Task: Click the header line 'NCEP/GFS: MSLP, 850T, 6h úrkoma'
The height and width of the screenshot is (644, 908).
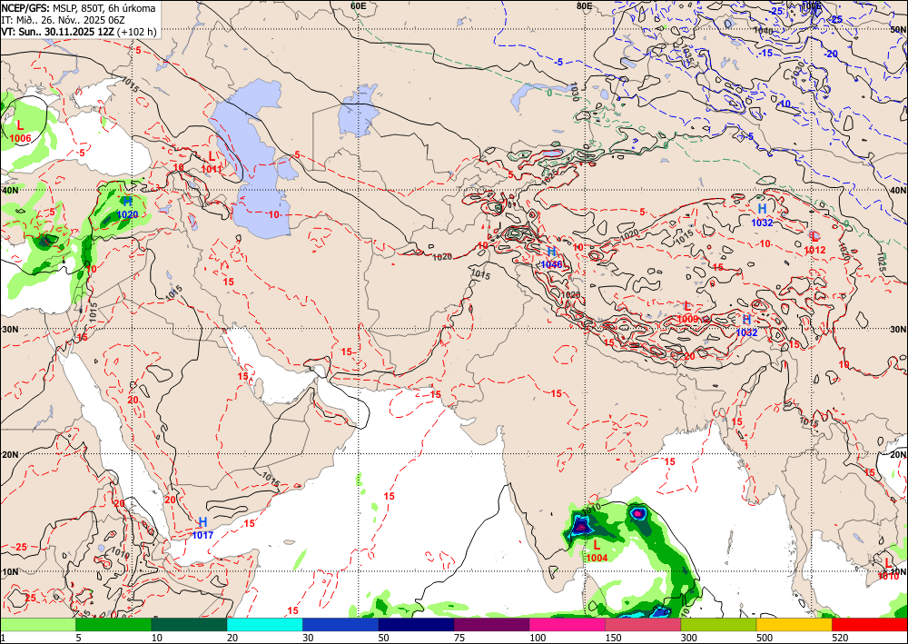Action: coord(78,7)
